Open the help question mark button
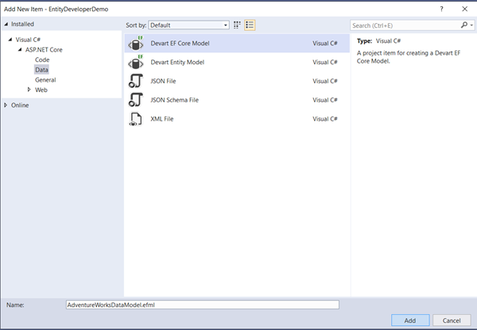Screen dimensions: 477x330 [442, 9]
